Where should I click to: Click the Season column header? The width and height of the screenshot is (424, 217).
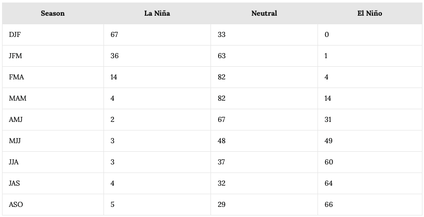click(x=53, y=13)
